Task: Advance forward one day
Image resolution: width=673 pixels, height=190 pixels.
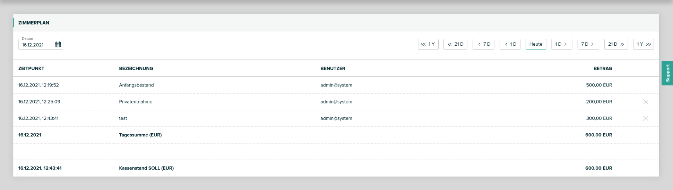Action: 561,44
